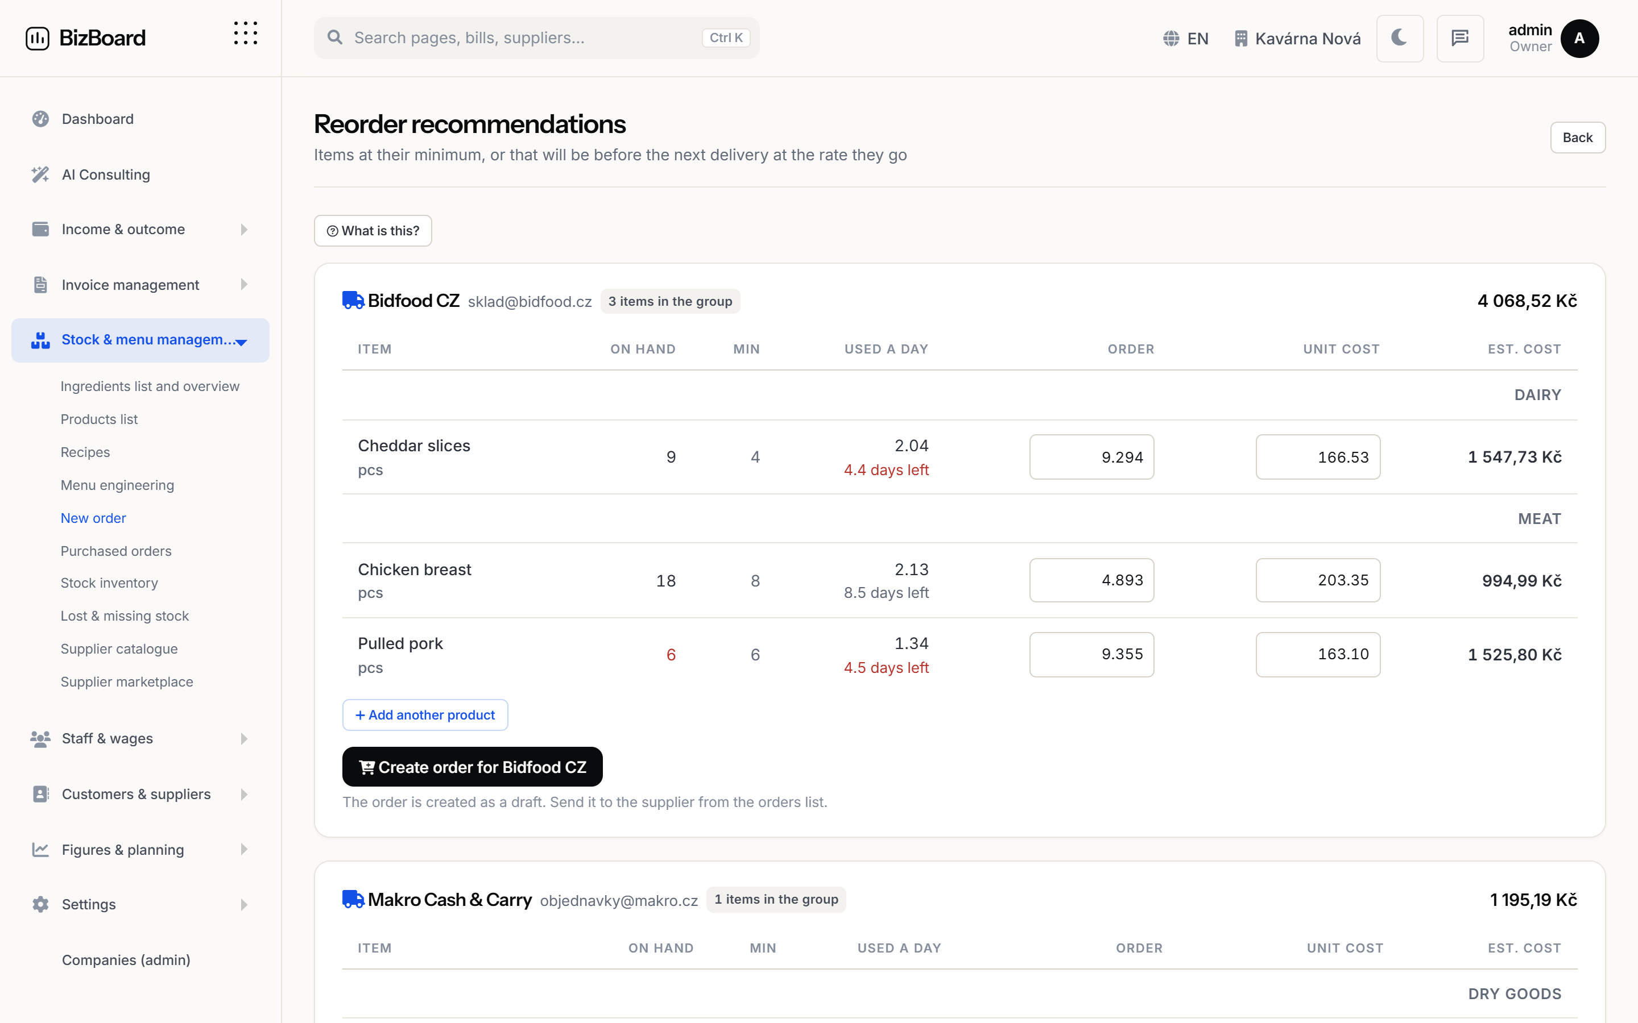The width and height of the screenshot is (1638, 1023).
Task: Click the Makro Cash & Carry truck icon
Action: click(353, 899)
